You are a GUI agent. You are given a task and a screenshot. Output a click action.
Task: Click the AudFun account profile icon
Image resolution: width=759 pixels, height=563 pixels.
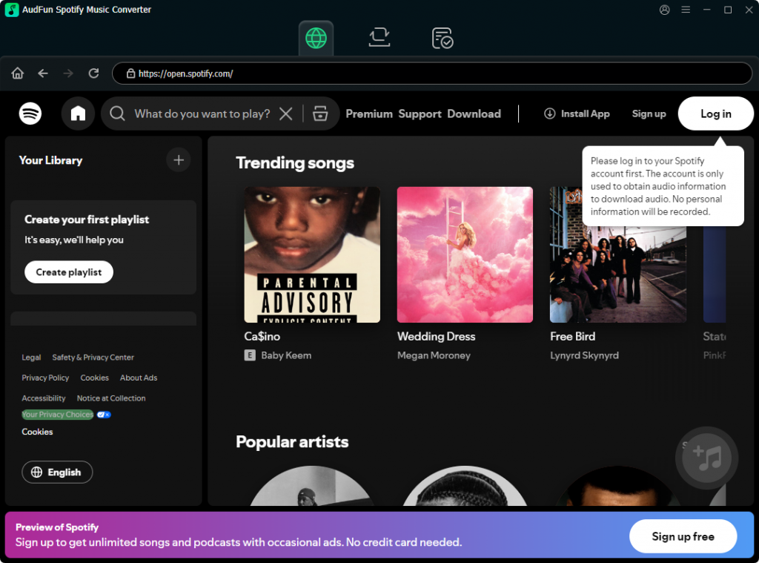(x=665, y=10)
